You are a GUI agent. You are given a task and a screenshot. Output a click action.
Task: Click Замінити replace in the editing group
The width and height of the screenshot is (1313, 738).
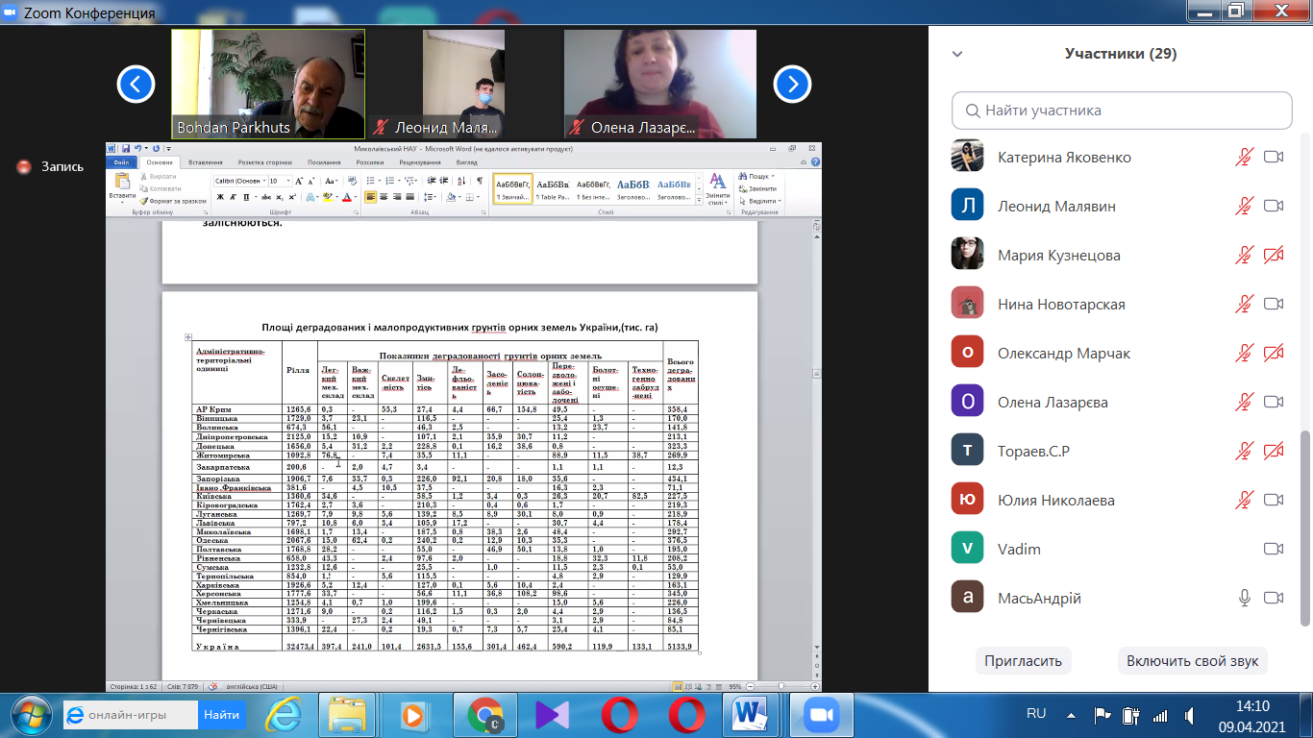pos(757,188)
